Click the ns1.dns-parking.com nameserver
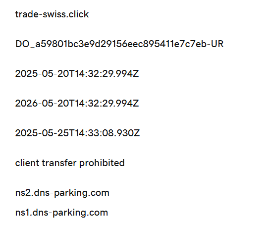 point(61,213)
